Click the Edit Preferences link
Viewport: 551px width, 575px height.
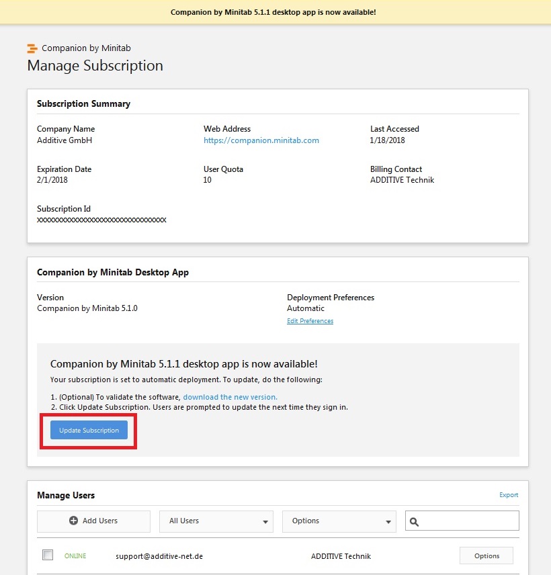310,321
